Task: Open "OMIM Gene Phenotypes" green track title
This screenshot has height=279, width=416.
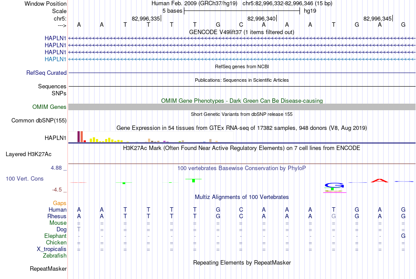Action: (x=242, y=101)
